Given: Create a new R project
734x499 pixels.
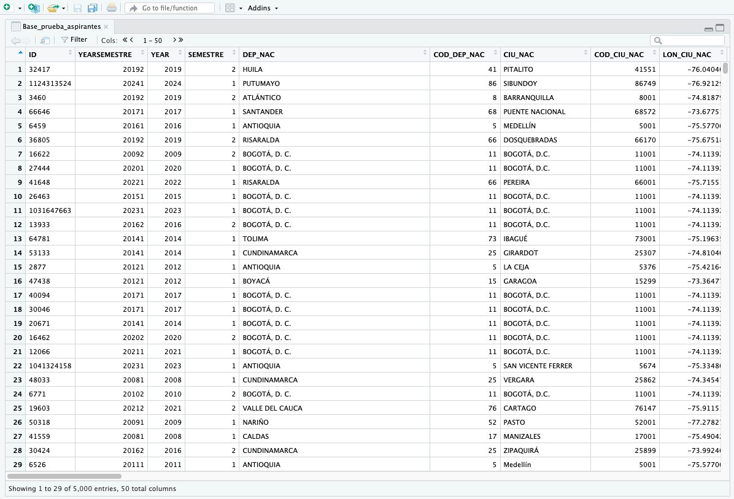Looking at the screenshot, I should [34, 8].
